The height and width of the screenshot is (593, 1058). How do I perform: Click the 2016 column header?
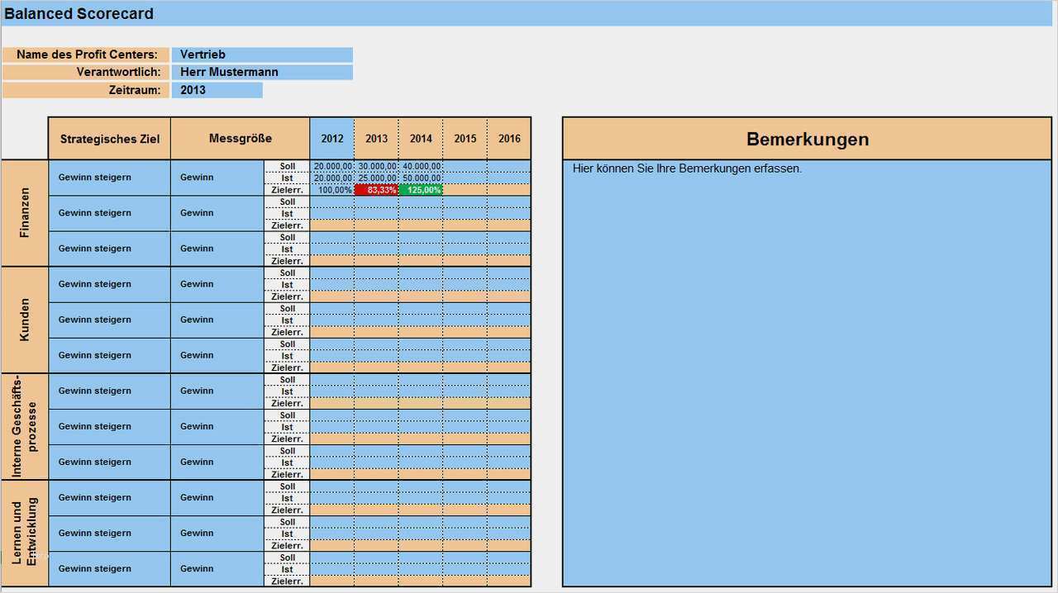(509, 138)
